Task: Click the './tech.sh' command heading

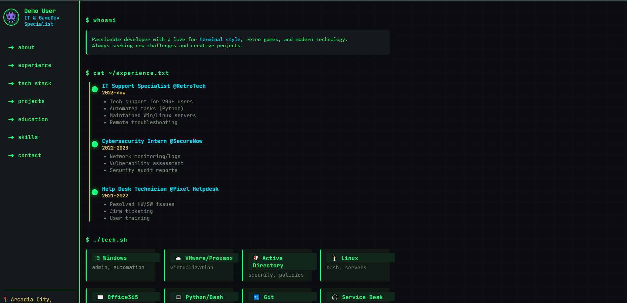Action: pos(106,240)
